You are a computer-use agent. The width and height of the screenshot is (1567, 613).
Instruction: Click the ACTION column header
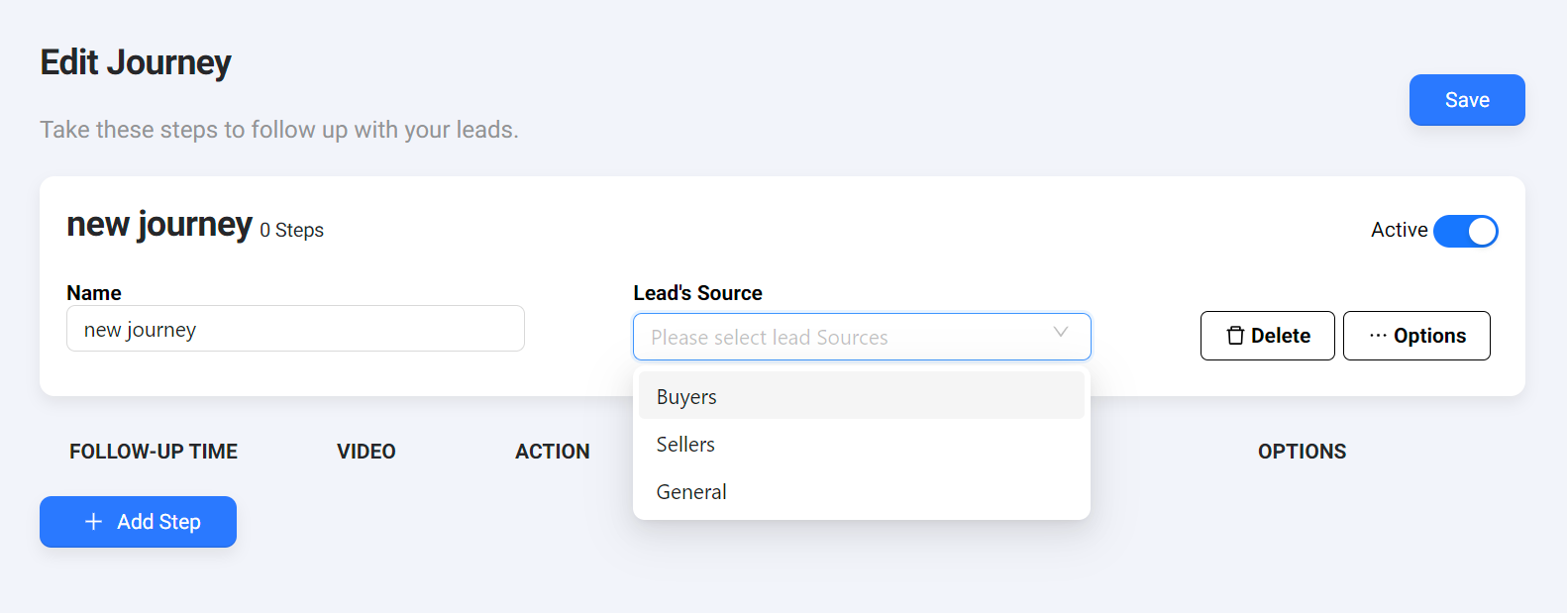(x=552, y=452)
